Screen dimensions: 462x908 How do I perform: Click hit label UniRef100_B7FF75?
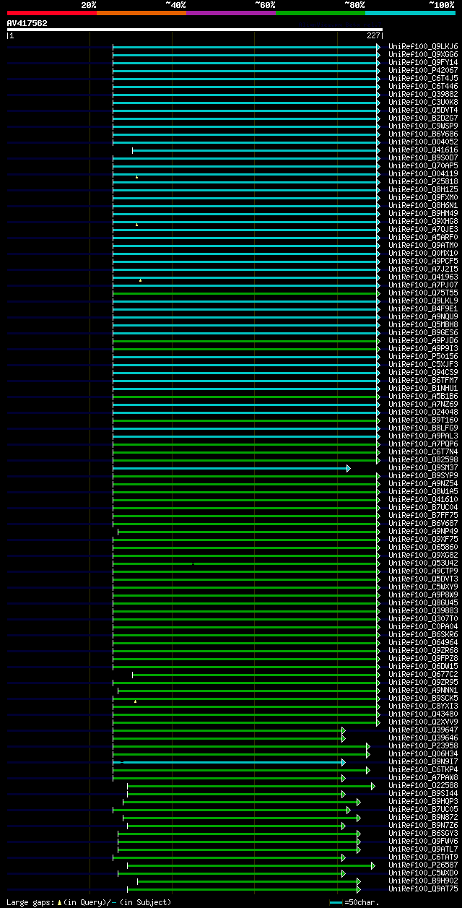tap(423, 516)
